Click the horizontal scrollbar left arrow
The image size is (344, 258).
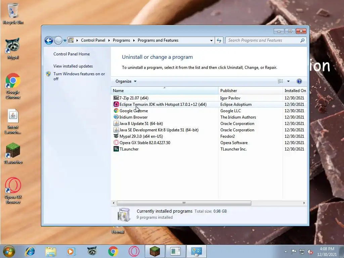click(x=114, y=203)
